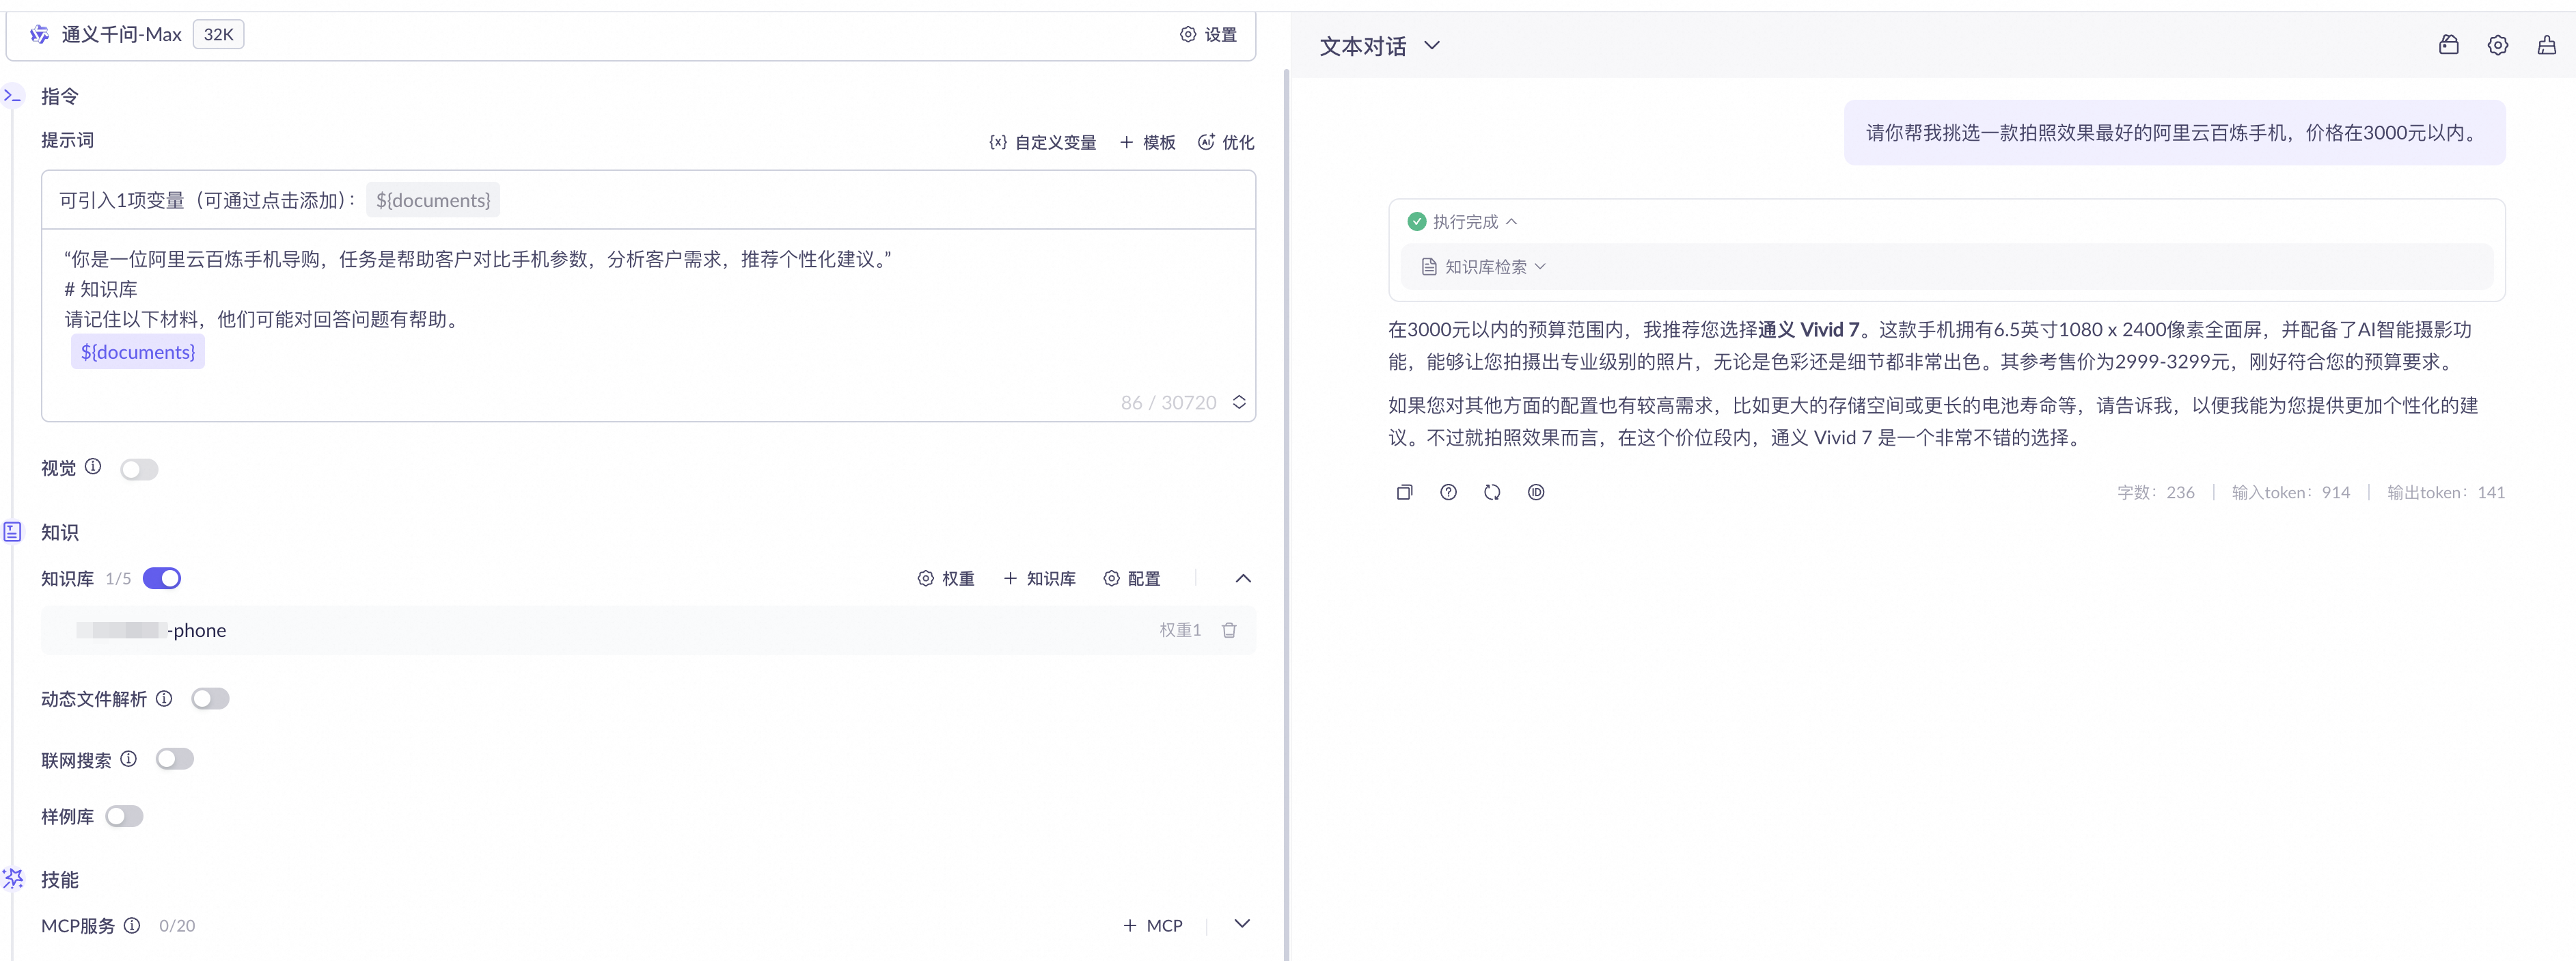Regenerate the assistant response
The image size is (2576, 961).
[1493, 492]
